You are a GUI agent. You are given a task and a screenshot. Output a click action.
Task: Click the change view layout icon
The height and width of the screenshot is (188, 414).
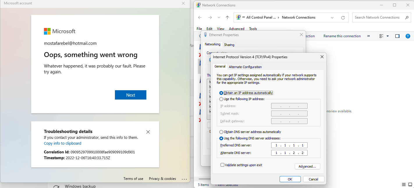[x=381, y=36]
